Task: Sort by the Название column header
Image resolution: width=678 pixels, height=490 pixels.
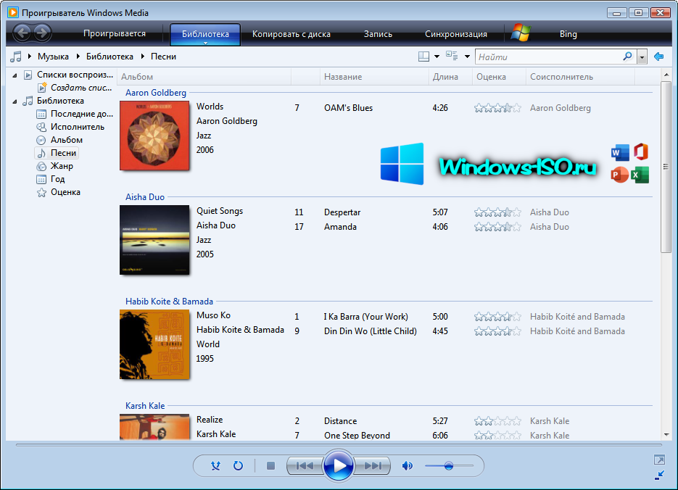Action: click(x=374, y=77)
